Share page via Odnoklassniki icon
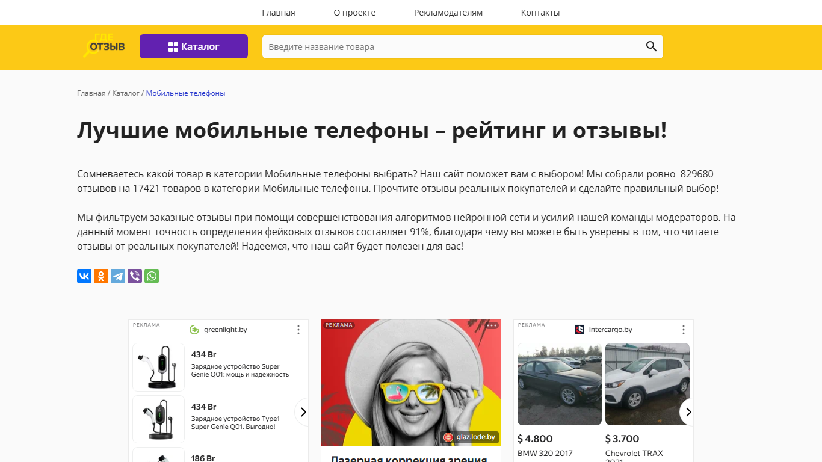 coord(101,276)
